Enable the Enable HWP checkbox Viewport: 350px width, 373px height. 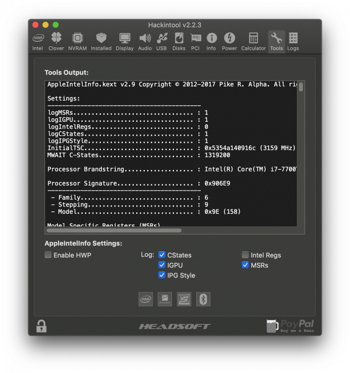point(48,255)
